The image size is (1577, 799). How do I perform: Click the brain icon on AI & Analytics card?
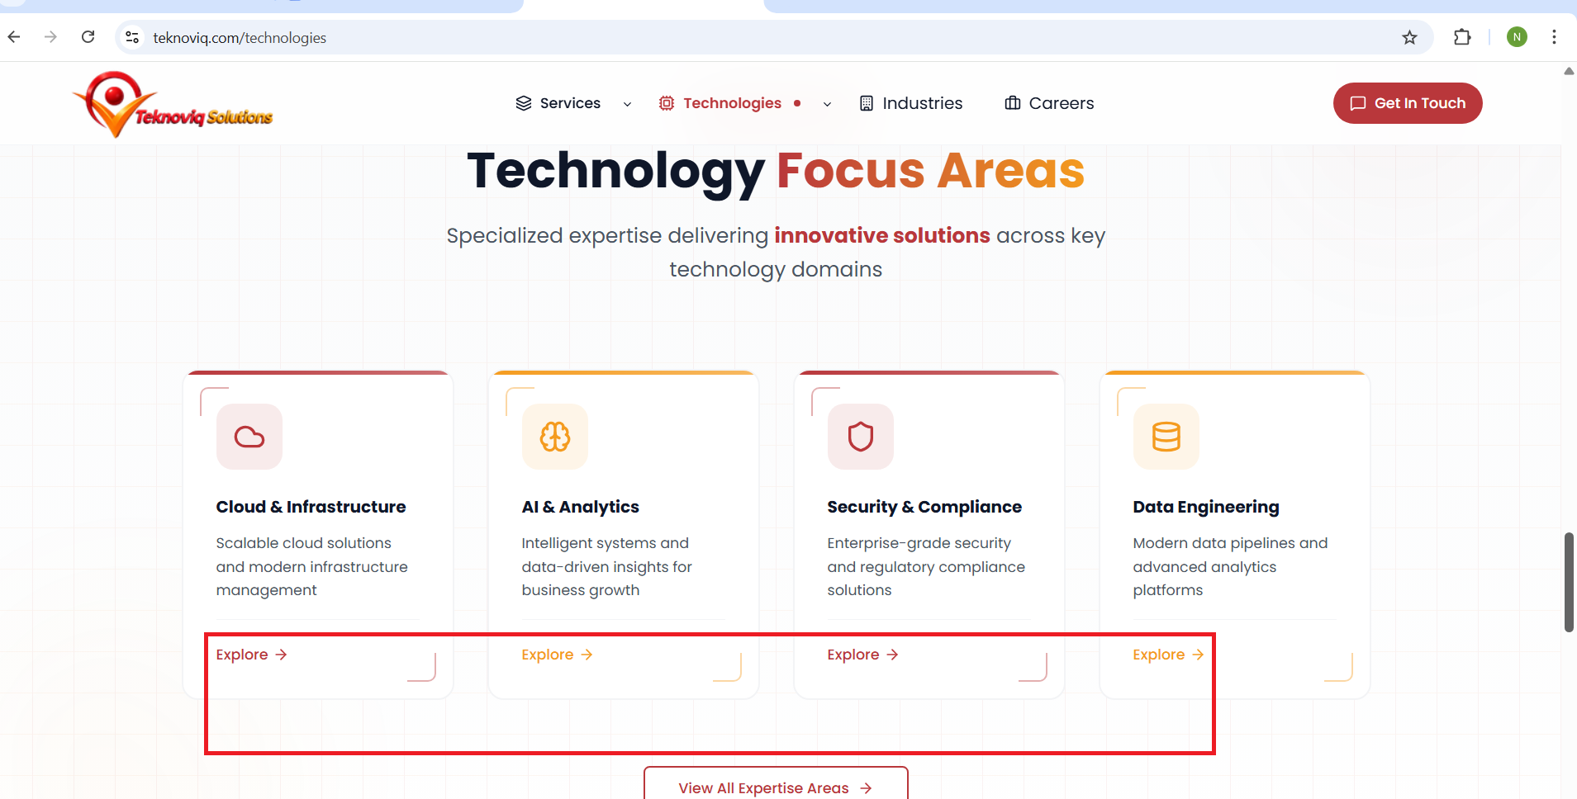pos(554,437)
